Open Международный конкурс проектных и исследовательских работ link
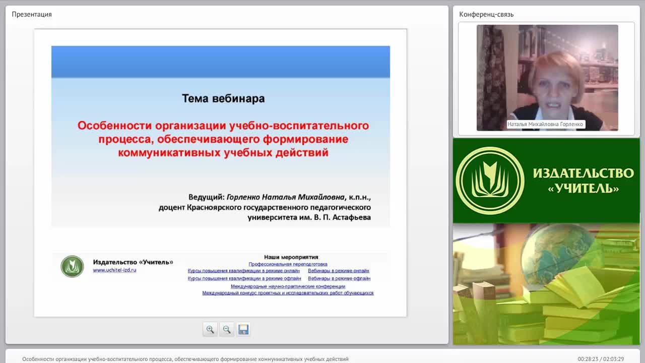 click(288, 293)
